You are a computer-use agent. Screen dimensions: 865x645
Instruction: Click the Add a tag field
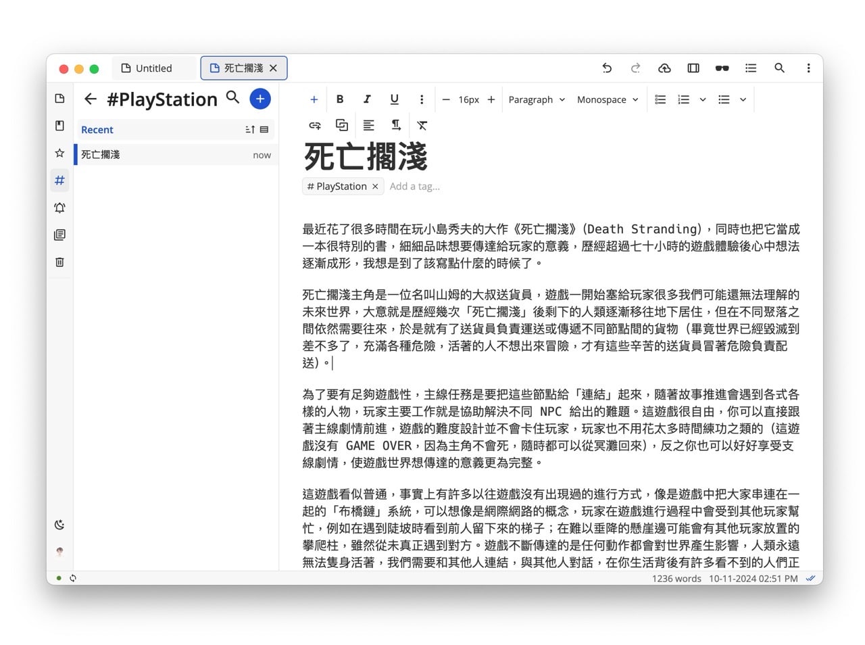coord(415,186)
